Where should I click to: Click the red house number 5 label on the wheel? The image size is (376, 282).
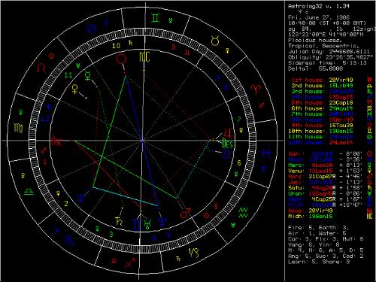coord(216,207)
